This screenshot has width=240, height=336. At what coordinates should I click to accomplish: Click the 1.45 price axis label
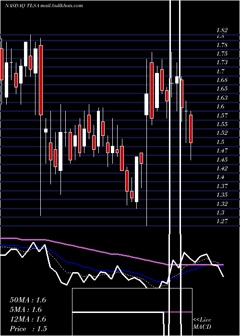tap(222, 160)
